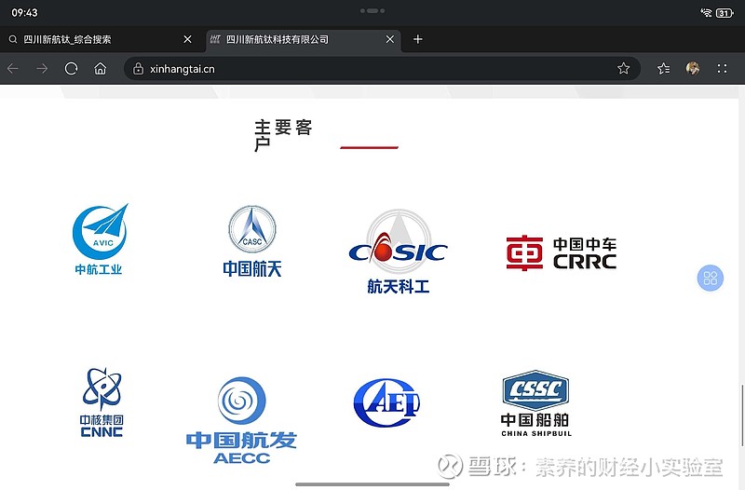
Task: Click the xinhangtai.cn address bar
Action: (x=382, y=68)
